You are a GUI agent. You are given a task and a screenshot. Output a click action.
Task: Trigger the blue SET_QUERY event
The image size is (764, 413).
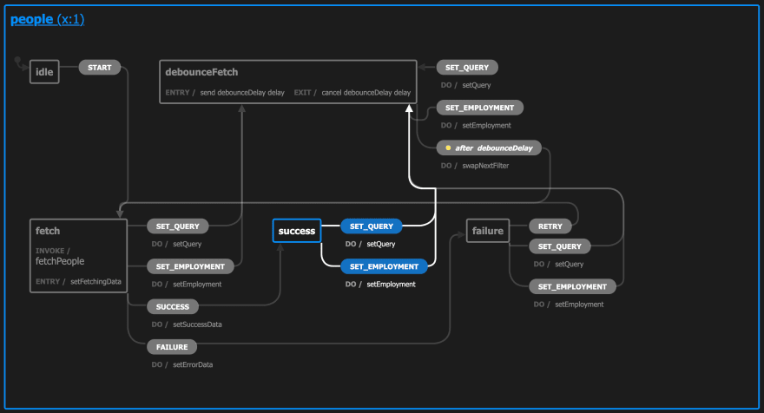372,226
